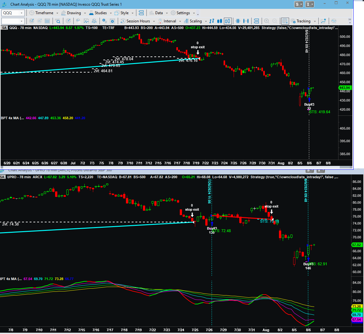Expand the Tracking dropdown arrow
Image resolution: width=364 pixels, height=334 pixels.
click(315, 21)
